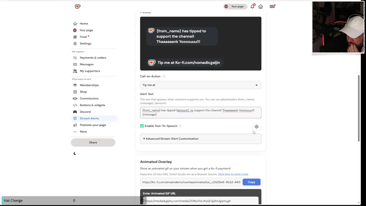Open Discord menu item
Image resolution: width=366 pixels, height=206 pixels.
(x=85, y=112)
